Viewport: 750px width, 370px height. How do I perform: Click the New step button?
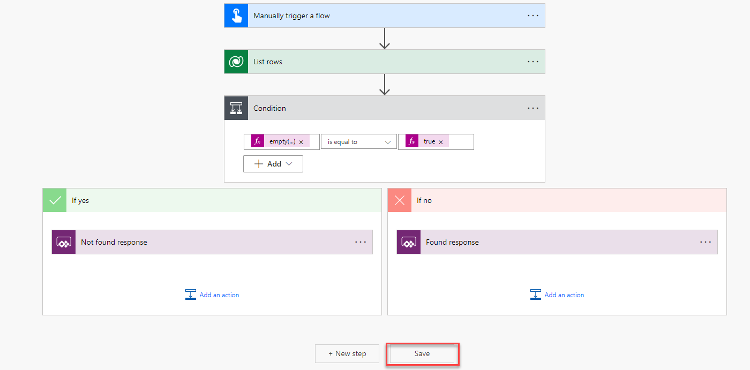[347, 354]
